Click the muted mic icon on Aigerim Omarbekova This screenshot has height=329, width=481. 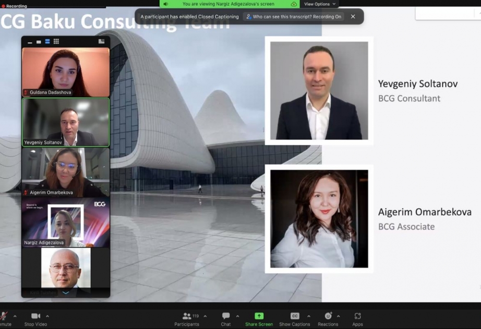(x=26, y=193)
